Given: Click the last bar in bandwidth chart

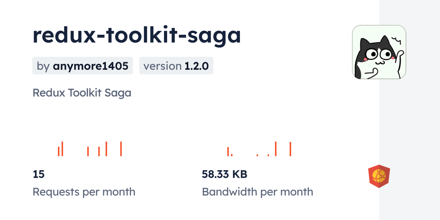Looking at the screenshot, I should click(x=290, y=149).
